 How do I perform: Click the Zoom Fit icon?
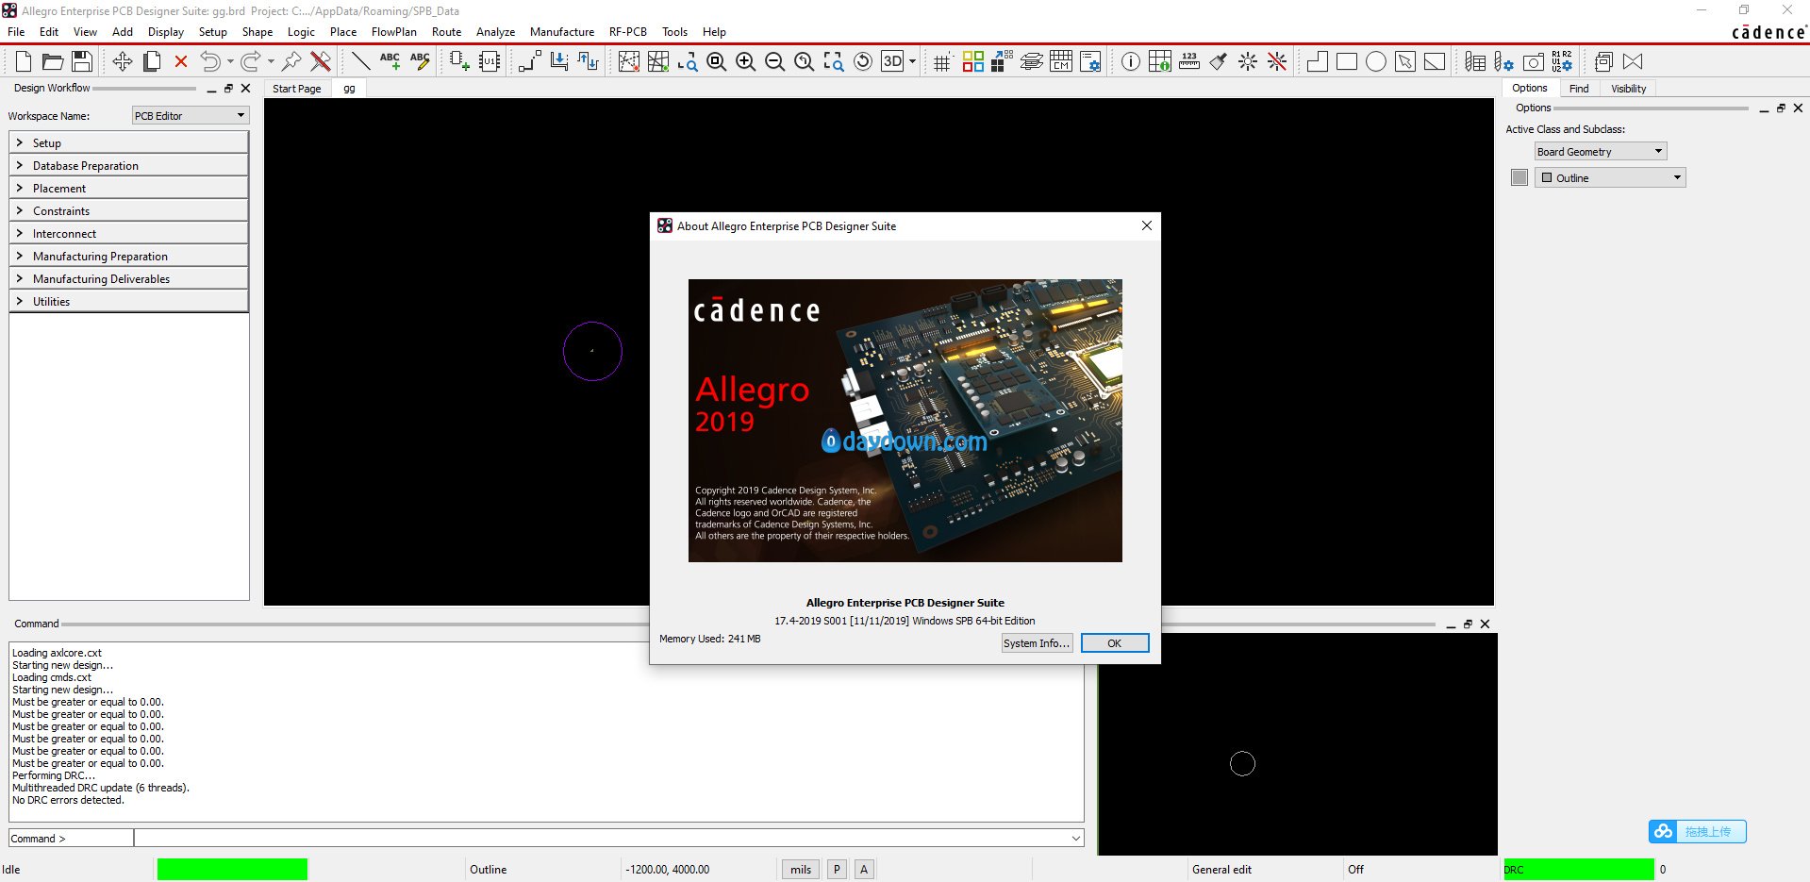coord(717,61)
